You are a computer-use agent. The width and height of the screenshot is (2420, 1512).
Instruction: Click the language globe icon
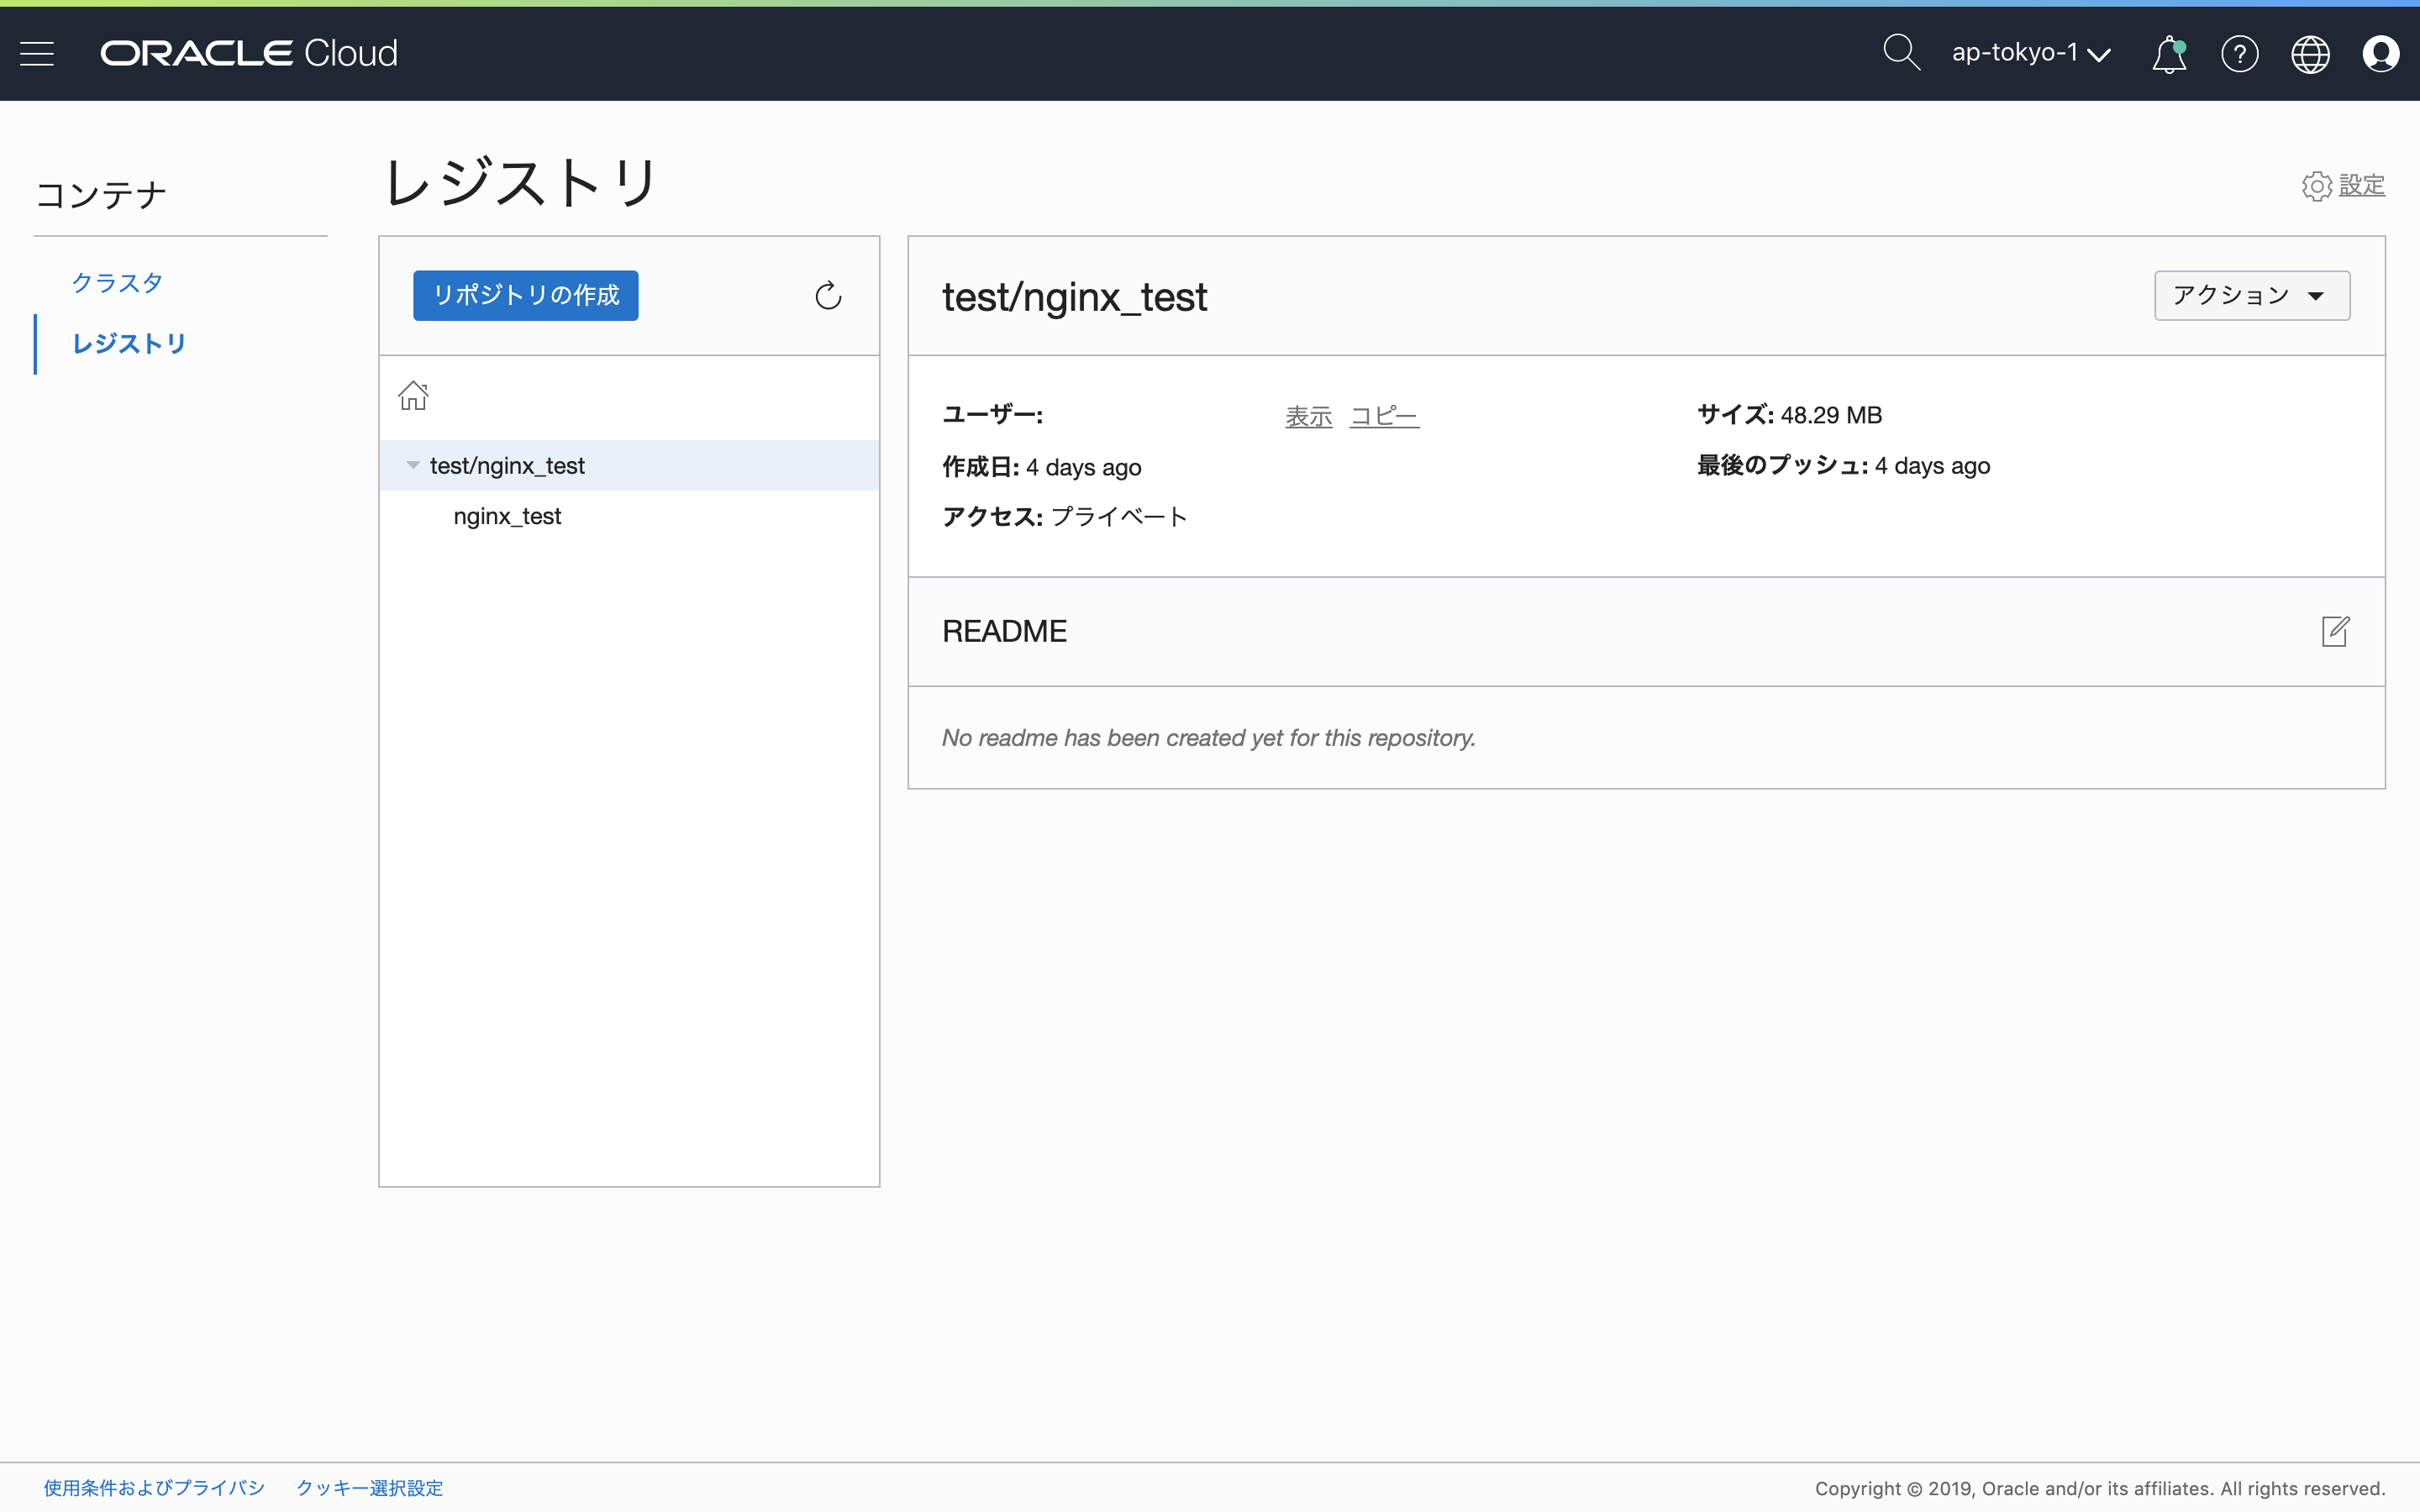click(2310, 53)
